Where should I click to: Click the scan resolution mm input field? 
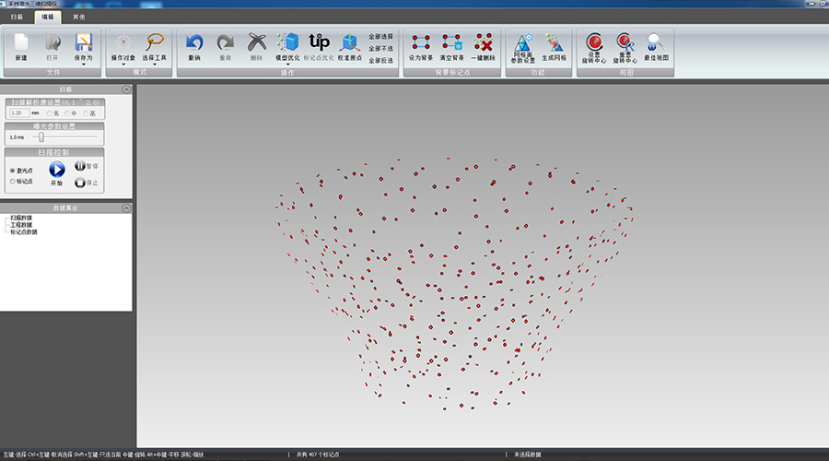click(18, 112)
